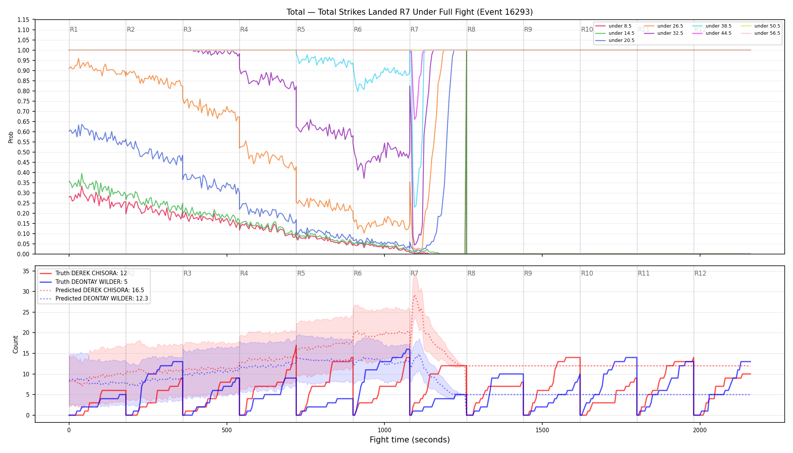Viewport: 793px width, 453px height.
Task: Select the 'under 20.5' legend label
Action: (x=621, y=40)
